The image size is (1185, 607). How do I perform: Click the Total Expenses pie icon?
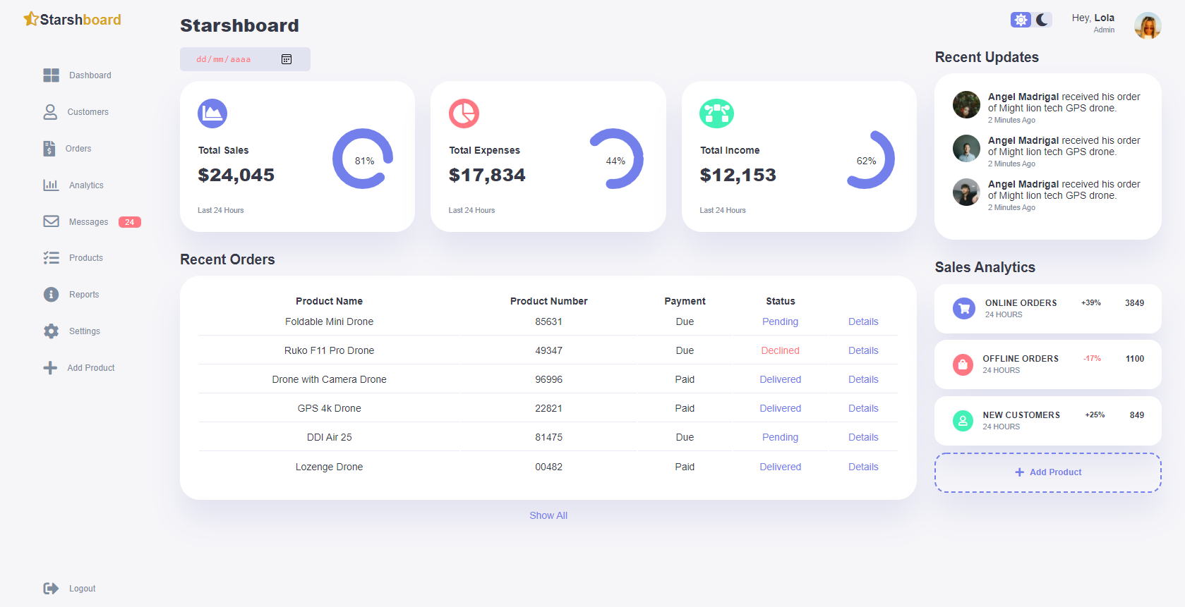pyautogui.click(x=464, y=114)
